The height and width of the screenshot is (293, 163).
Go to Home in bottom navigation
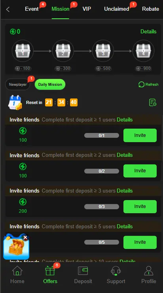17,275
